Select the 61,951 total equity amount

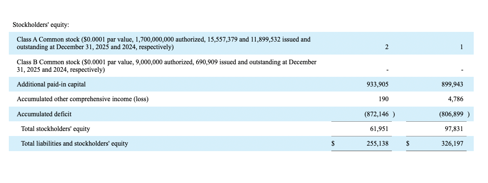click(379, 129)
